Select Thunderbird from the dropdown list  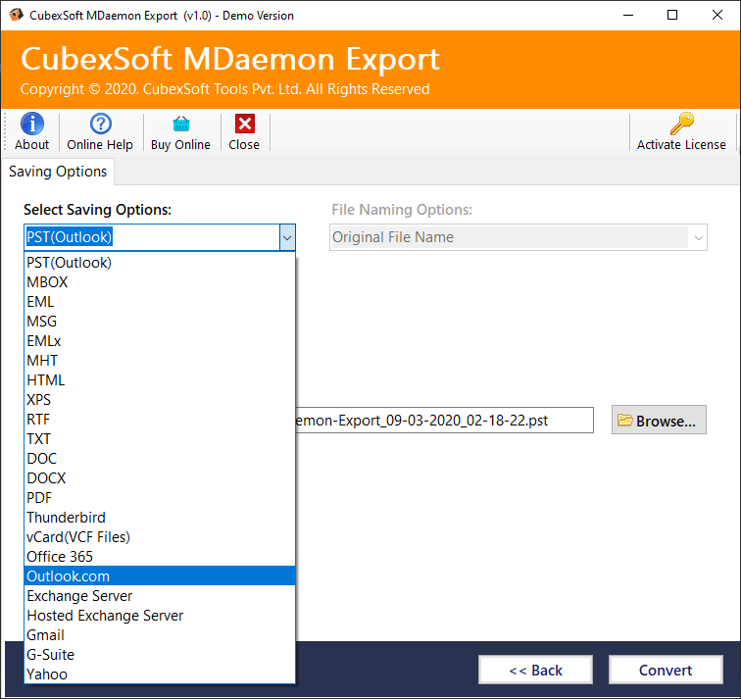click(x=66, y=518)
